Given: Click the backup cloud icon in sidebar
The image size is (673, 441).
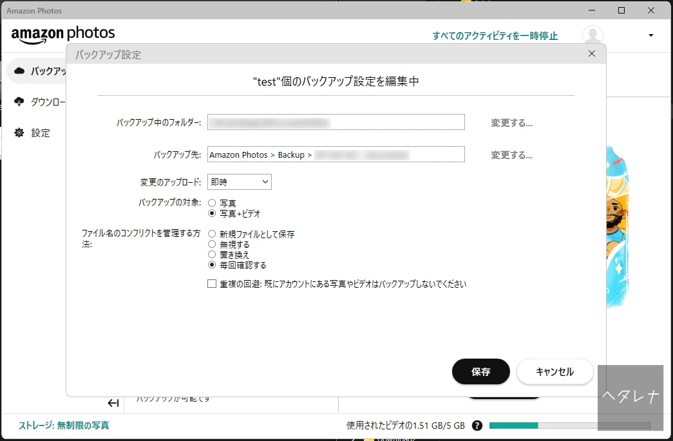Looking at the screenshot, I should 19,71.
